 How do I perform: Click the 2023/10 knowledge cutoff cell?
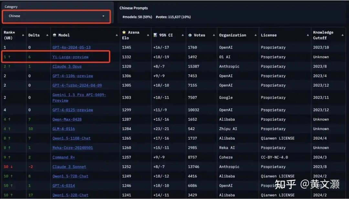321,47
